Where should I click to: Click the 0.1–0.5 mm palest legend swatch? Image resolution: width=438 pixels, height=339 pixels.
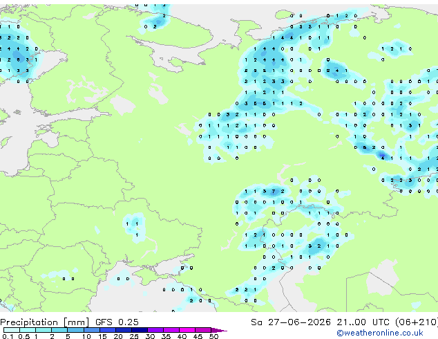tap(12, 330)
